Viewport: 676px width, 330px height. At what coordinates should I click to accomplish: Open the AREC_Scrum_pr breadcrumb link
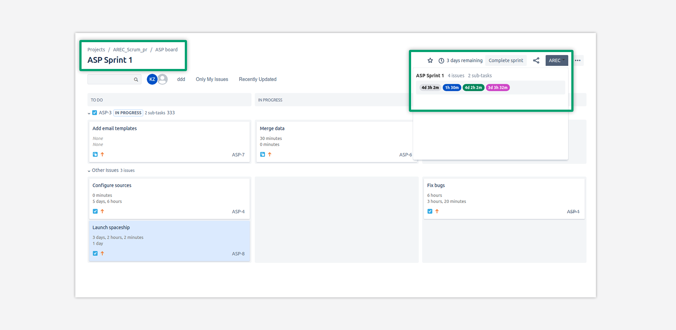[x=130, y=49]
